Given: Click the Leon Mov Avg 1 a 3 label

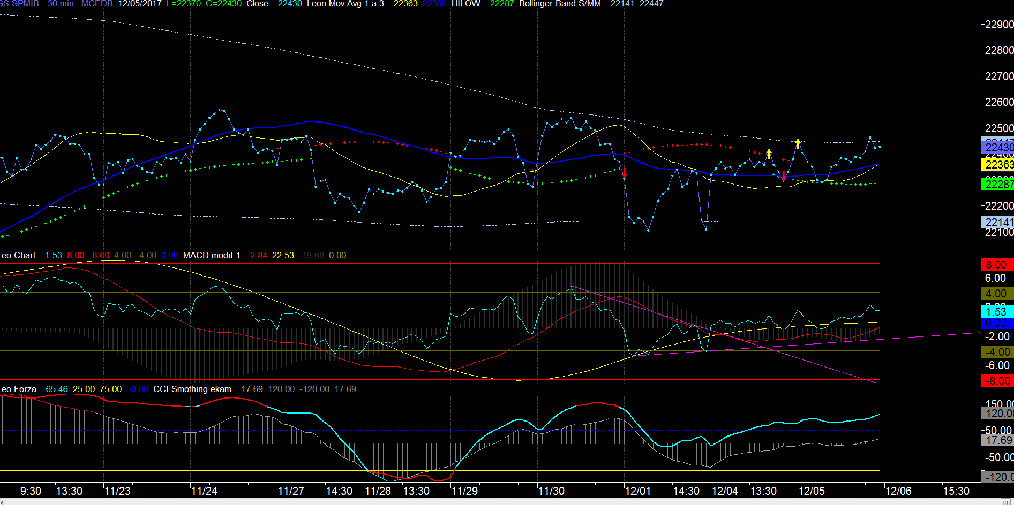Looking at the screenshot, I should click(345, 4).
